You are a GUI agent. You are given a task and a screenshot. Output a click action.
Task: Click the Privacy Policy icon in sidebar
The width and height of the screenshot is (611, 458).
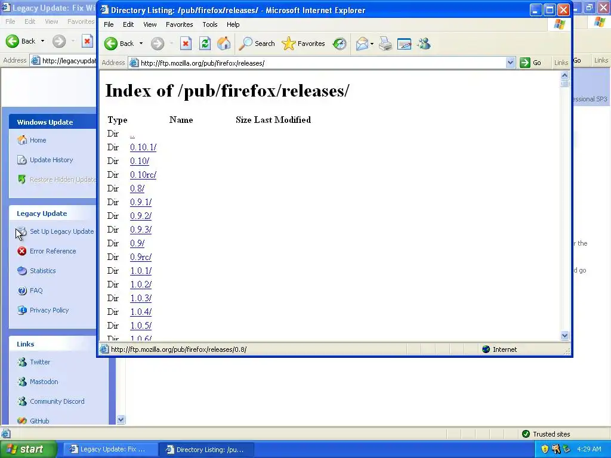22,310
